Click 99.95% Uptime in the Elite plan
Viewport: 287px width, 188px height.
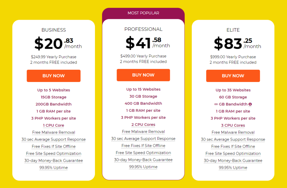[x=233, y=168]
